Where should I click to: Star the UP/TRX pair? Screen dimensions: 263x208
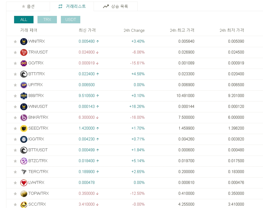(15, 85)
